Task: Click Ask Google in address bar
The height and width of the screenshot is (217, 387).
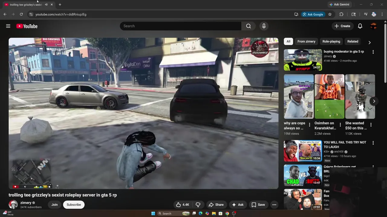Action: (x=313, y=14)
